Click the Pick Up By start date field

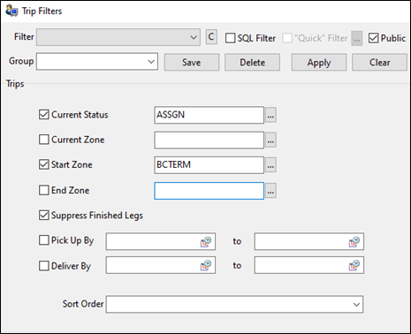pyautogui.click(x=161, y=241)
